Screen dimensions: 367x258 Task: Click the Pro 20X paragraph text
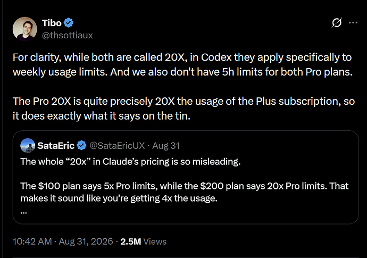coord(183,109)
